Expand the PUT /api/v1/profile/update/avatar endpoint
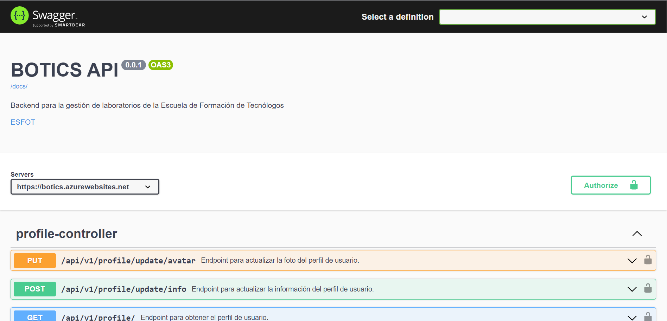This screenshot has width=667, height=321. pos(631,260)
